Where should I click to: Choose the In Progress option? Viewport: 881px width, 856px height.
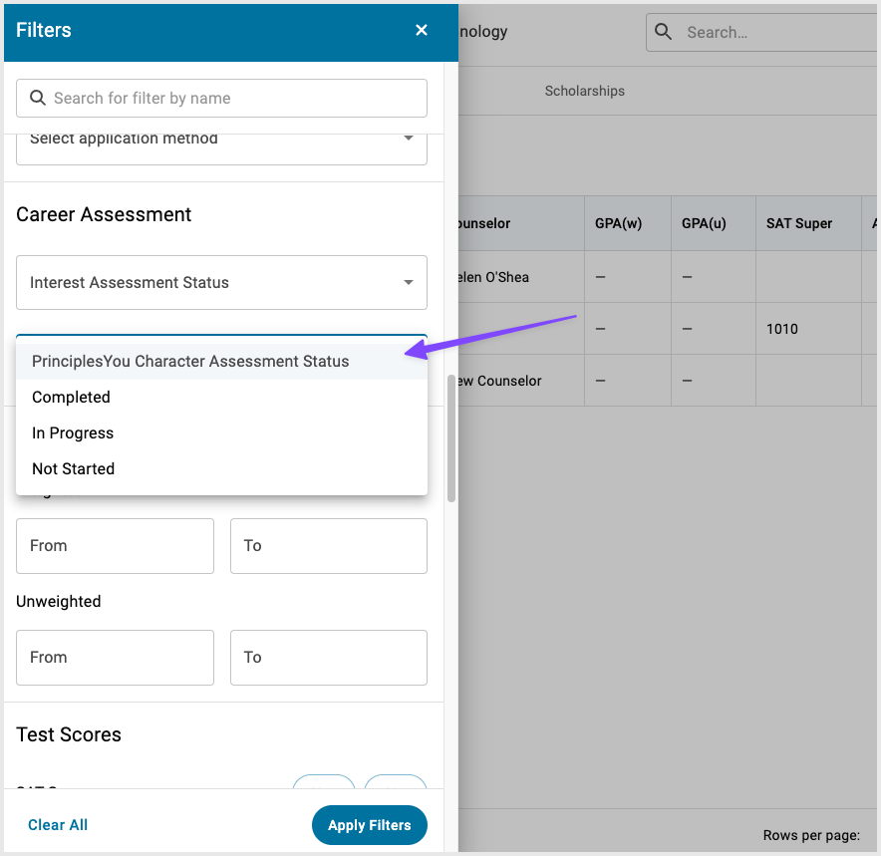(x=221, y=433)
